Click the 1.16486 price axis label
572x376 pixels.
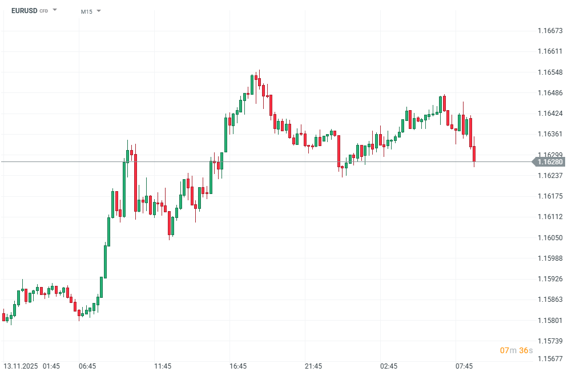(x=550, y=92)
